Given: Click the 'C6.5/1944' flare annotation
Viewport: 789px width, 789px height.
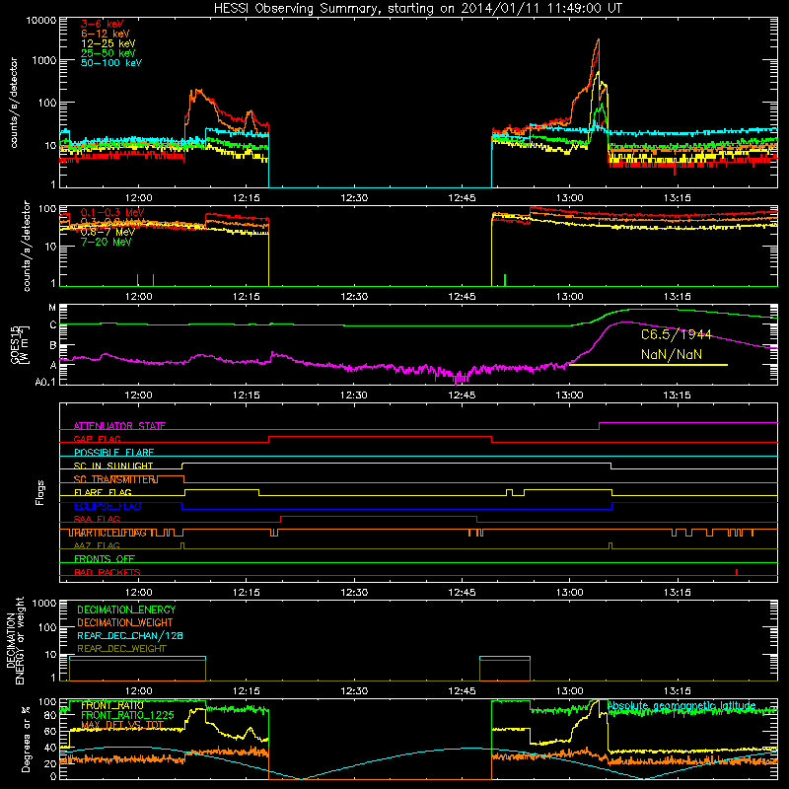Looking at the screenshot, I should (677, 334).
